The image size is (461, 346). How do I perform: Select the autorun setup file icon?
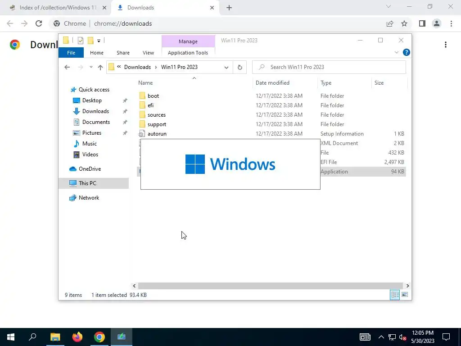[142, 133]
